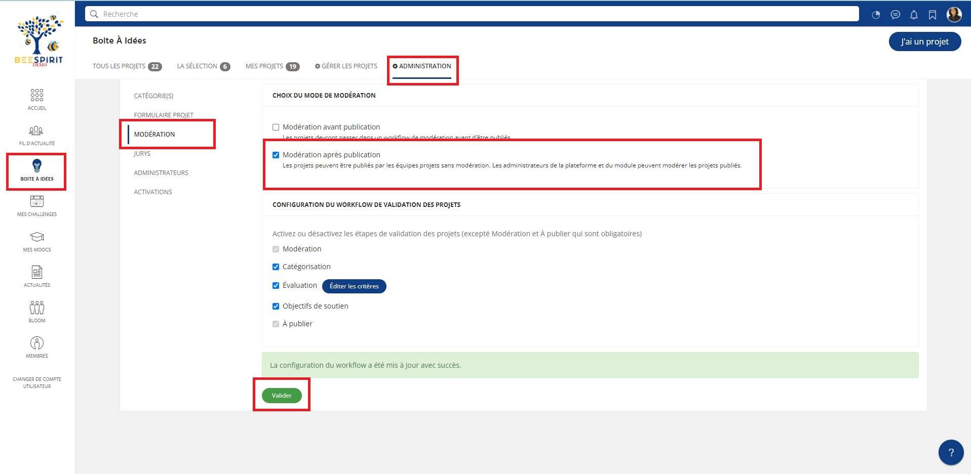The width and height of the screenshot is (971, 474).
Task: Open the chat messages icon
Action: pos(895,15)
